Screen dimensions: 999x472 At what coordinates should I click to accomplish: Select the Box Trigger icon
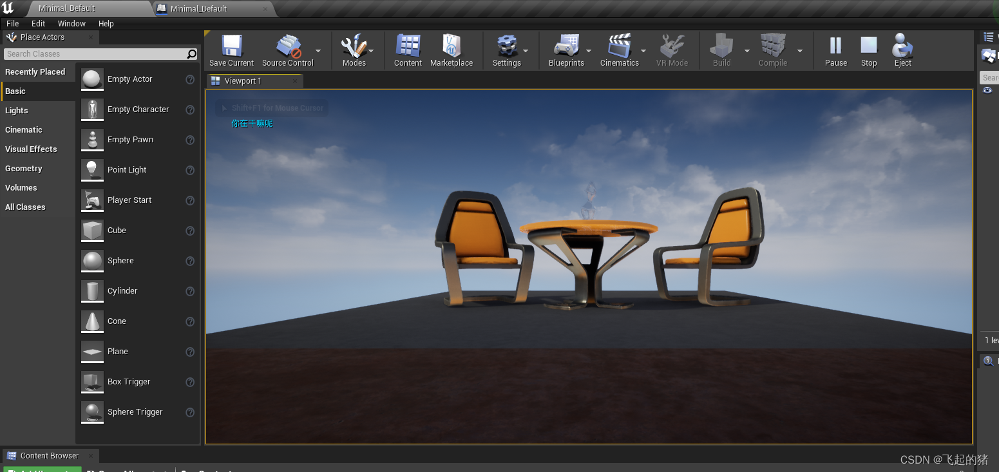93,382
